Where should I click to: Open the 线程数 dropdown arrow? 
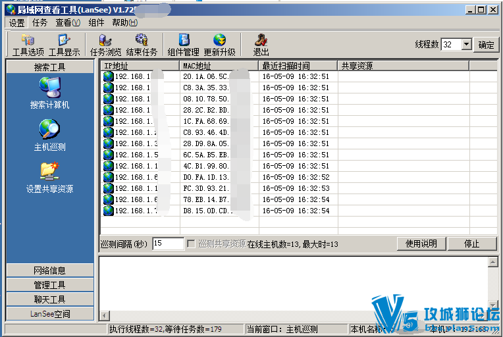coord(466,44)
